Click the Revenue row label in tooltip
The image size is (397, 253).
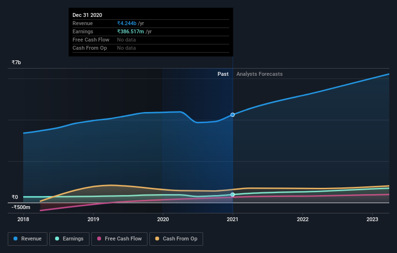pos(83,23)
